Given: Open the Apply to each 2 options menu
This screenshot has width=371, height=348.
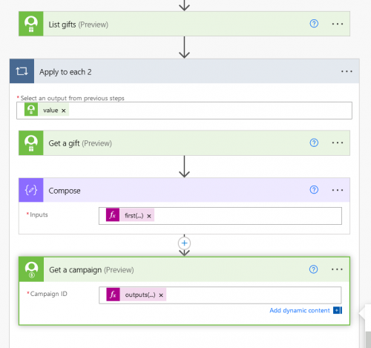Looking at the screenshot, I should pyautogui.click(x=347, y=71).
